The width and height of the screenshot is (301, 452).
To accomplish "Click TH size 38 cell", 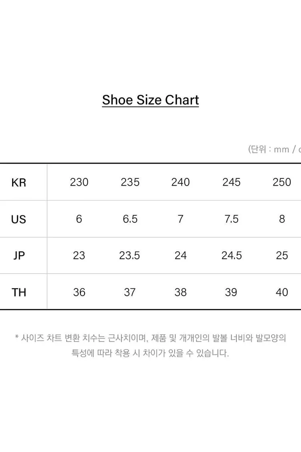I will coord(181,292).
